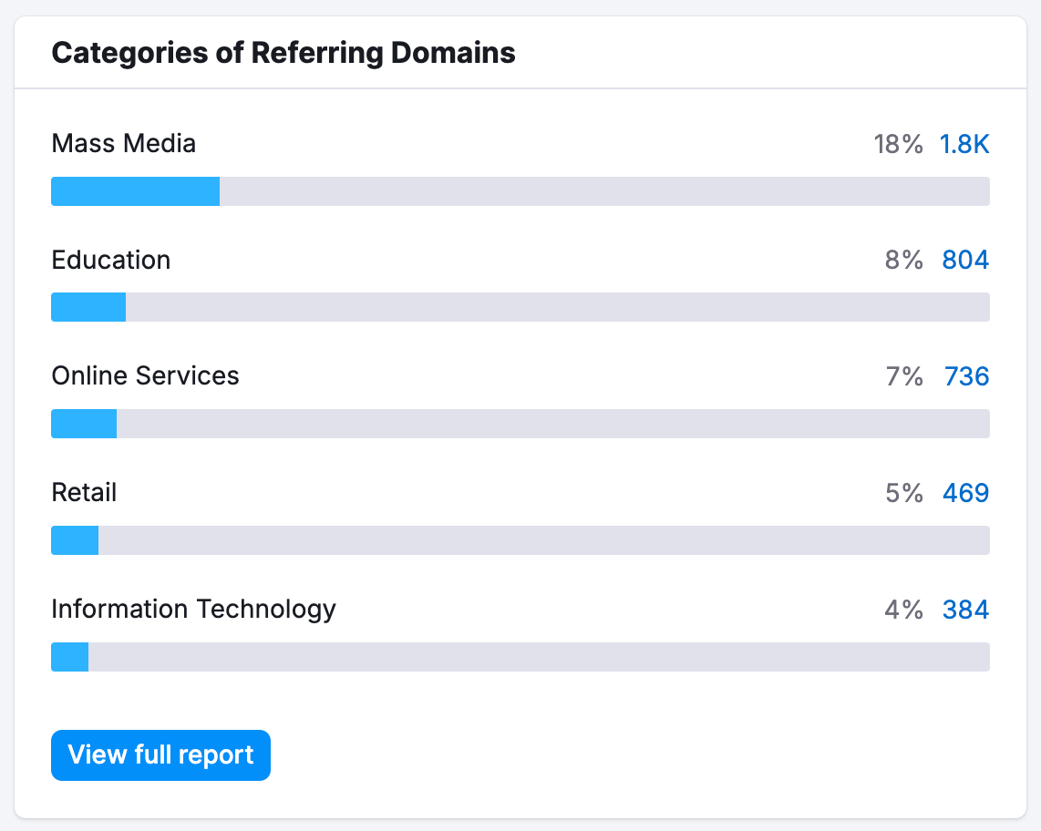Open the 1.8K Mass Media domains link
Image resolution: width=1041 pixels, height=831 pixels.
(964, 143)
